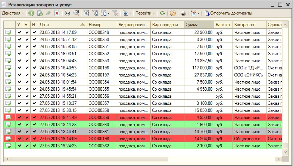
Task: Select the amount 117 000,00 cell
Action: [199, 68]
